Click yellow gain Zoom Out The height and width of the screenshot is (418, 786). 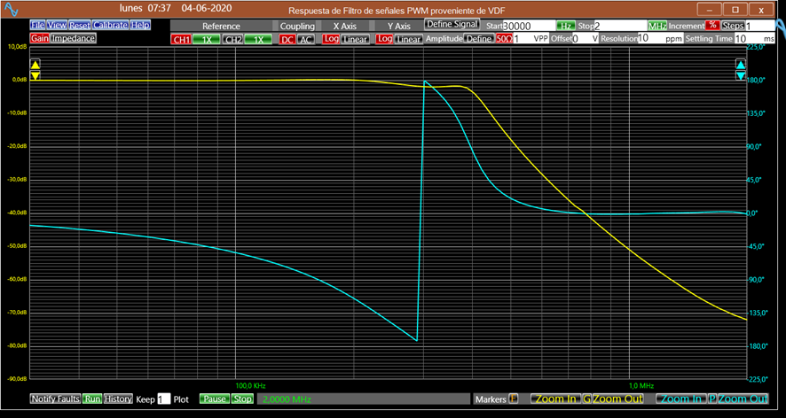click(617, 399)
